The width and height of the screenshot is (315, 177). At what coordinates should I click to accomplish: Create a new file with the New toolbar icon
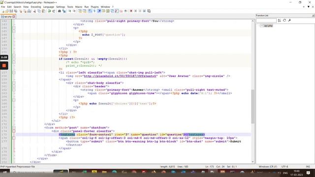click(x=3, y=11)
